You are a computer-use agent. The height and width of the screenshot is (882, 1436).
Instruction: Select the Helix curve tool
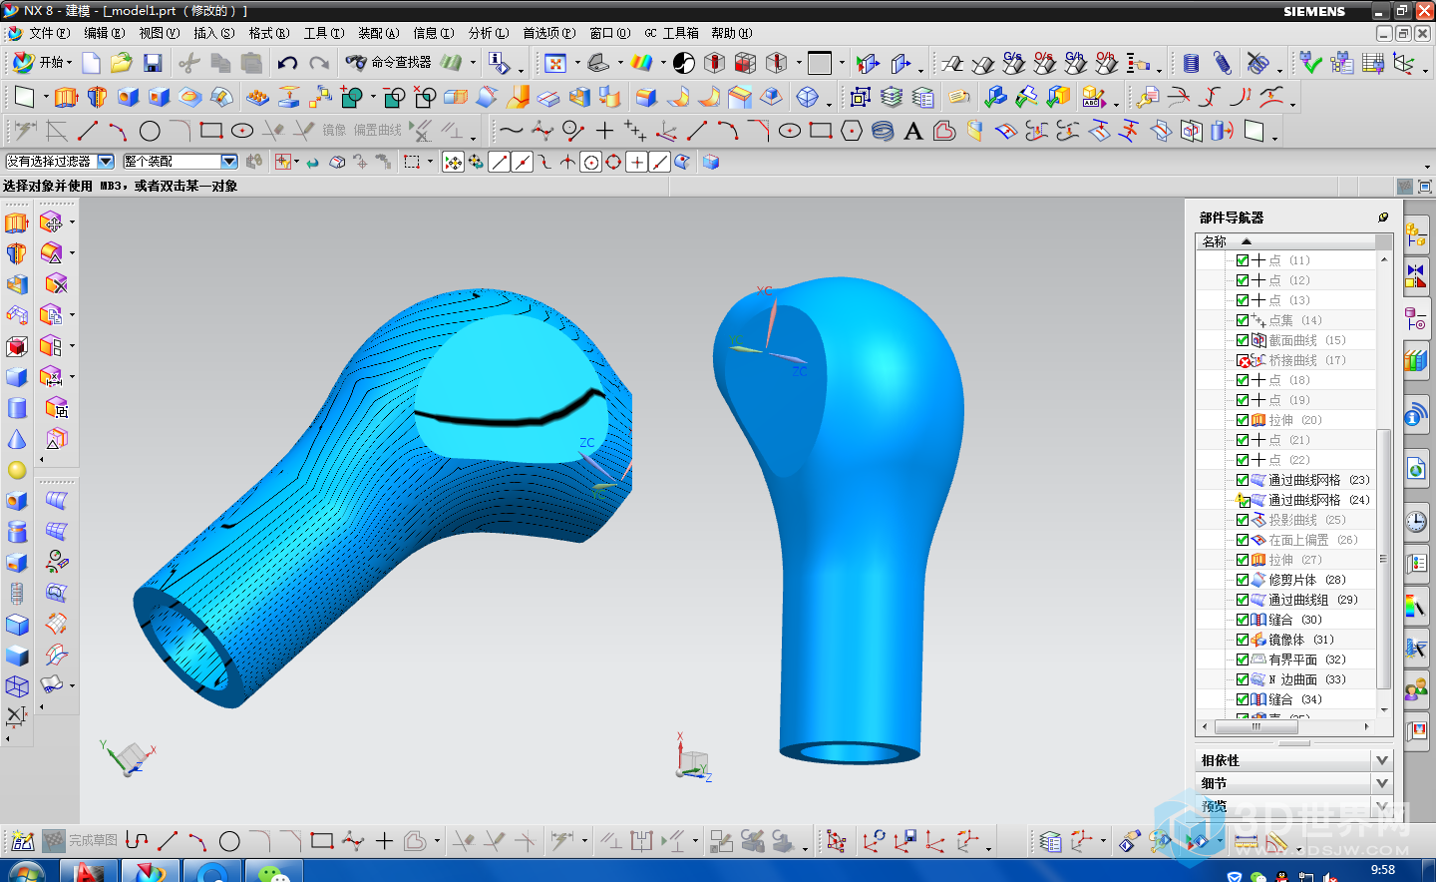click(883, 131)
